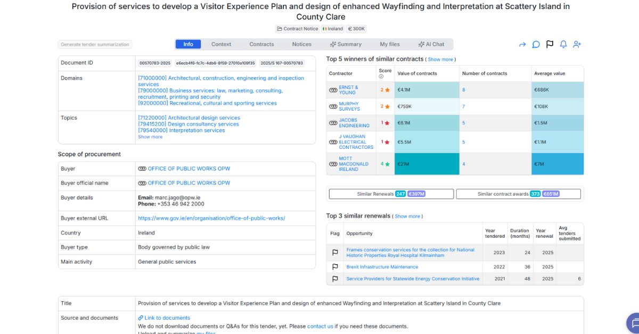Show more top winners of similar contracts
This screenshot has height=334, width=639.
pos(440,60)
